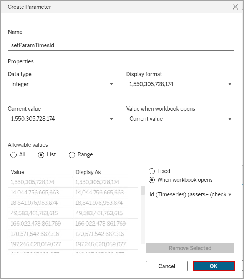This screenshot has height=279, width=244.
Task: Click the 197,246,620,059,077 Display As cell
Action: [105, 244]
